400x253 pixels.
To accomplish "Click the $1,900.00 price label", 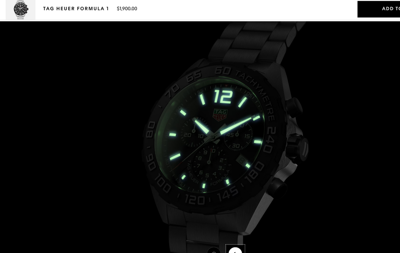I will pyautogui.click(x=127, y=9).
